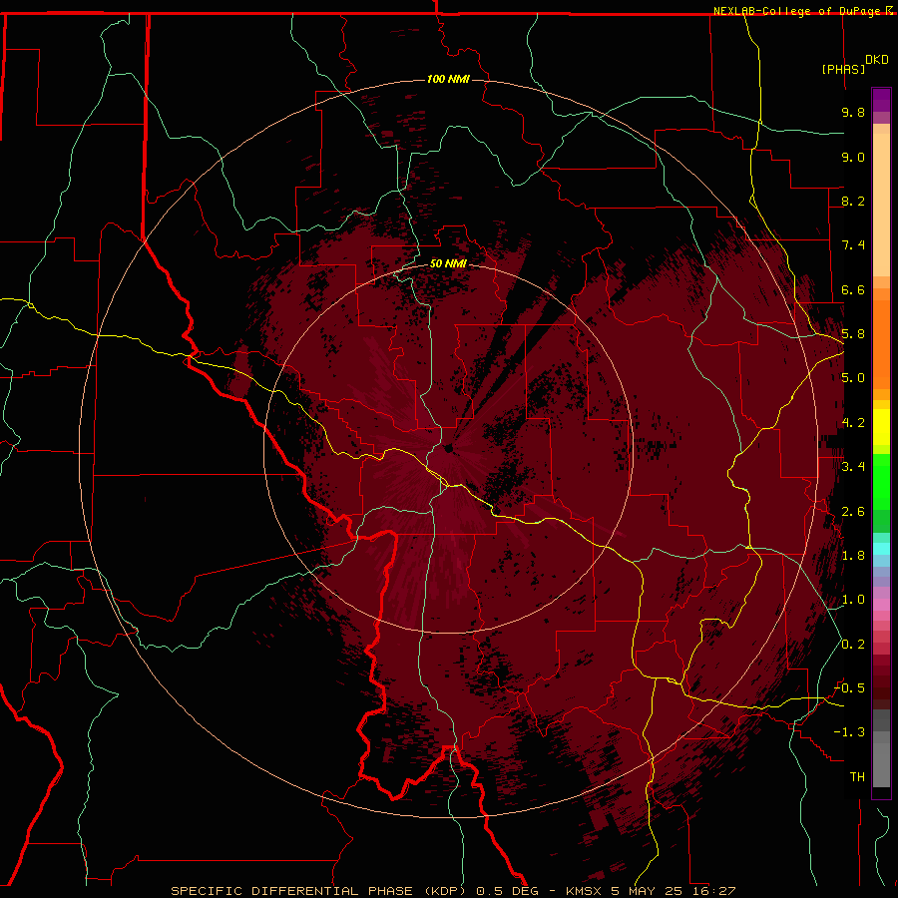
Task: Click the 4.2 value on the scale
Action: pos(853,423)
